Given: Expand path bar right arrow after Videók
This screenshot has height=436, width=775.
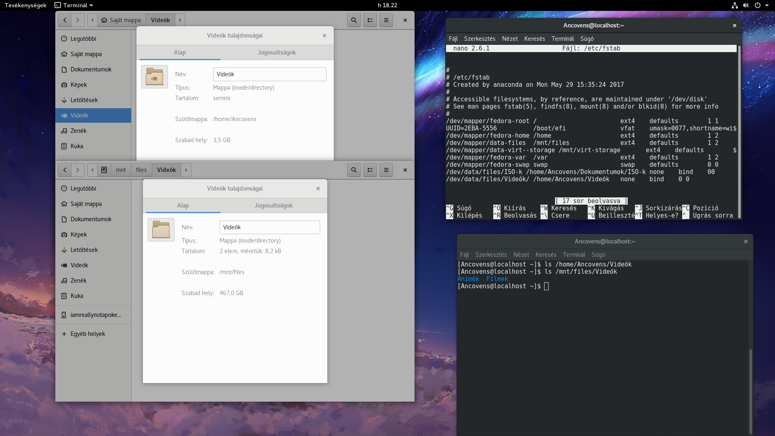Looking at the screenshot, I should [180, 20].
